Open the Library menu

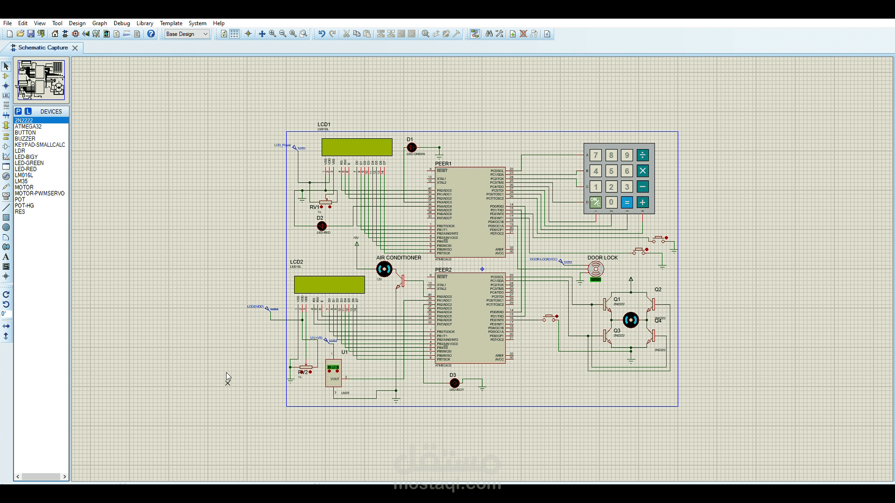pyautogui.click(x=145, y=23)
